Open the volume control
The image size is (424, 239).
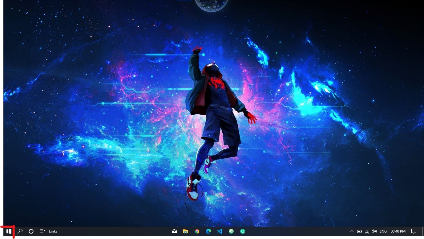(374, 231)
